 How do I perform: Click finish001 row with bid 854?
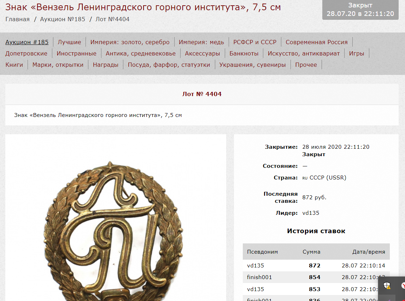point(316,277)
